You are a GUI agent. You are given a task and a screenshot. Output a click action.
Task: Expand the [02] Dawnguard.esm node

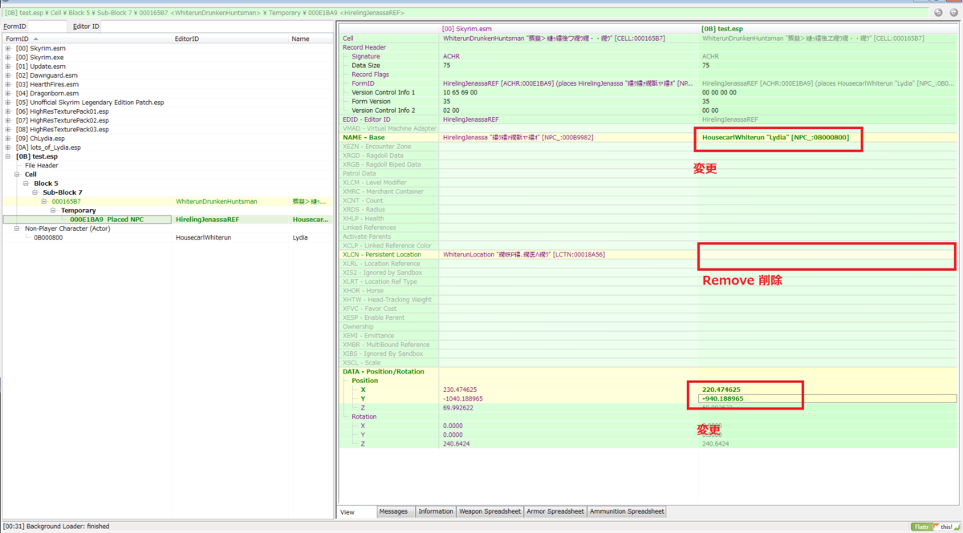(x=8, y=75)
